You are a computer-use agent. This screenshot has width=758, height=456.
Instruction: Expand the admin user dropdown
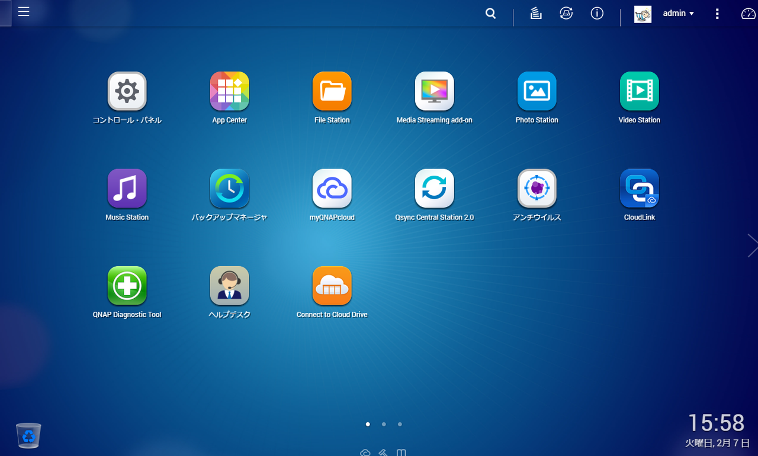tap(678, 13)
